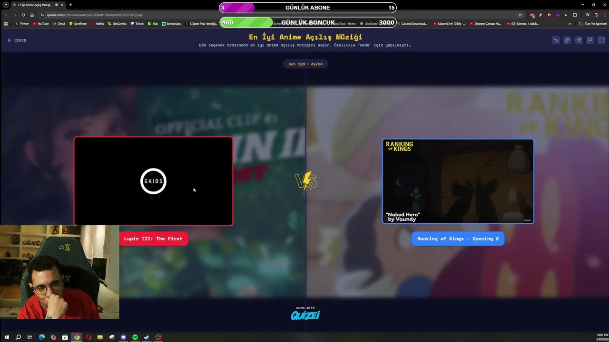Open the GetComics bookmark
Viewport: 609px width, 342px height.
click(x=117, y=24)
